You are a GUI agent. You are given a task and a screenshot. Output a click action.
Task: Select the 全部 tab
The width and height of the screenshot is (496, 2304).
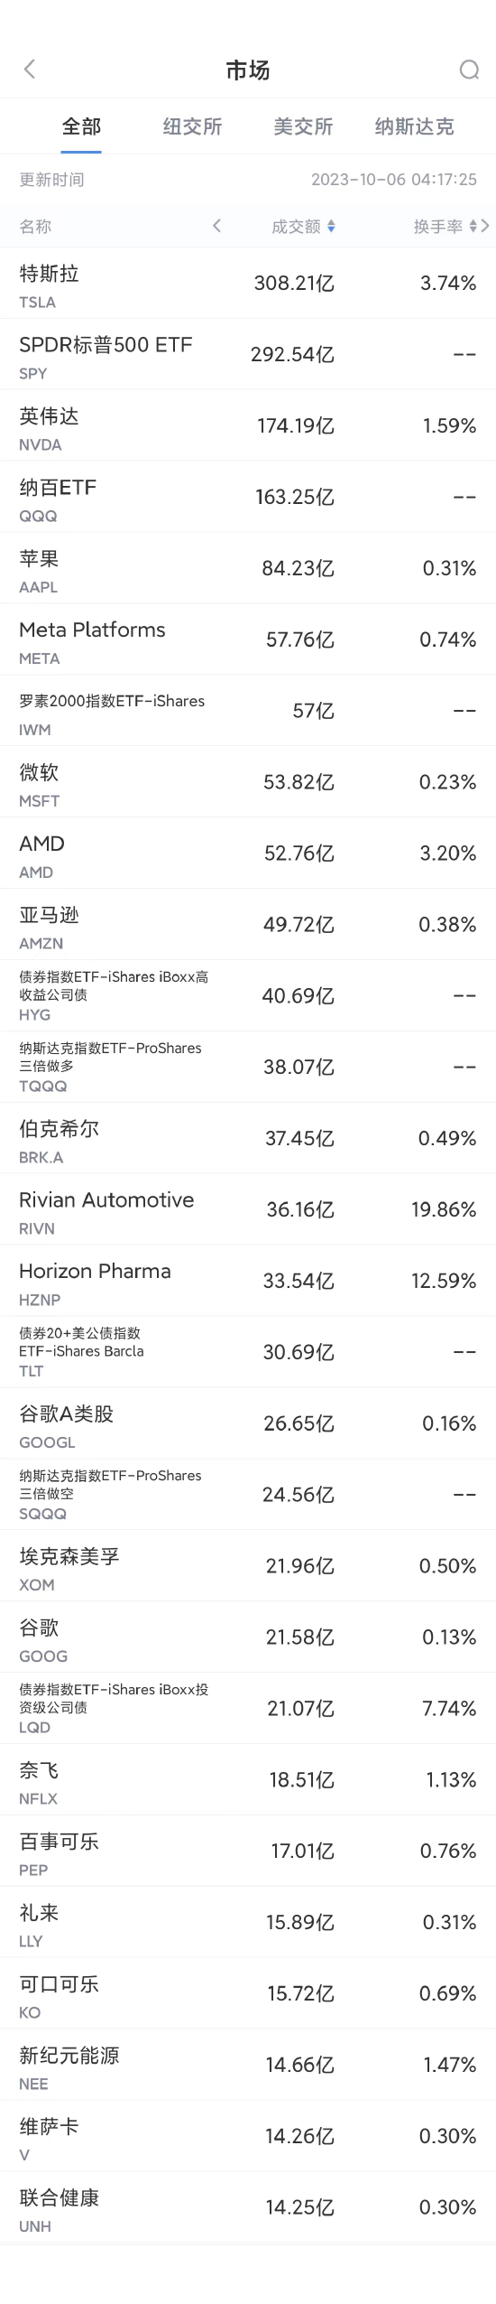coord(81,126)
